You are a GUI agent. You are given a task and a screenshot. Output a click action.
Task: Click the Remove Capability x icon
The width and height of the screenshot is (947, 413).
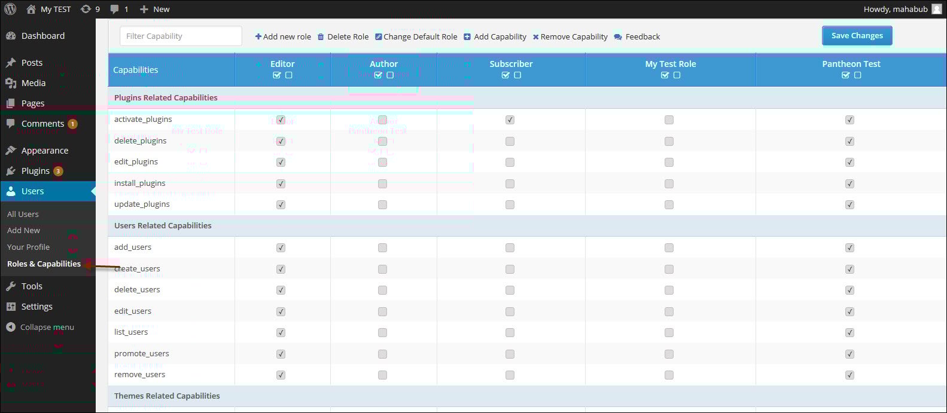tap(536, 37)
